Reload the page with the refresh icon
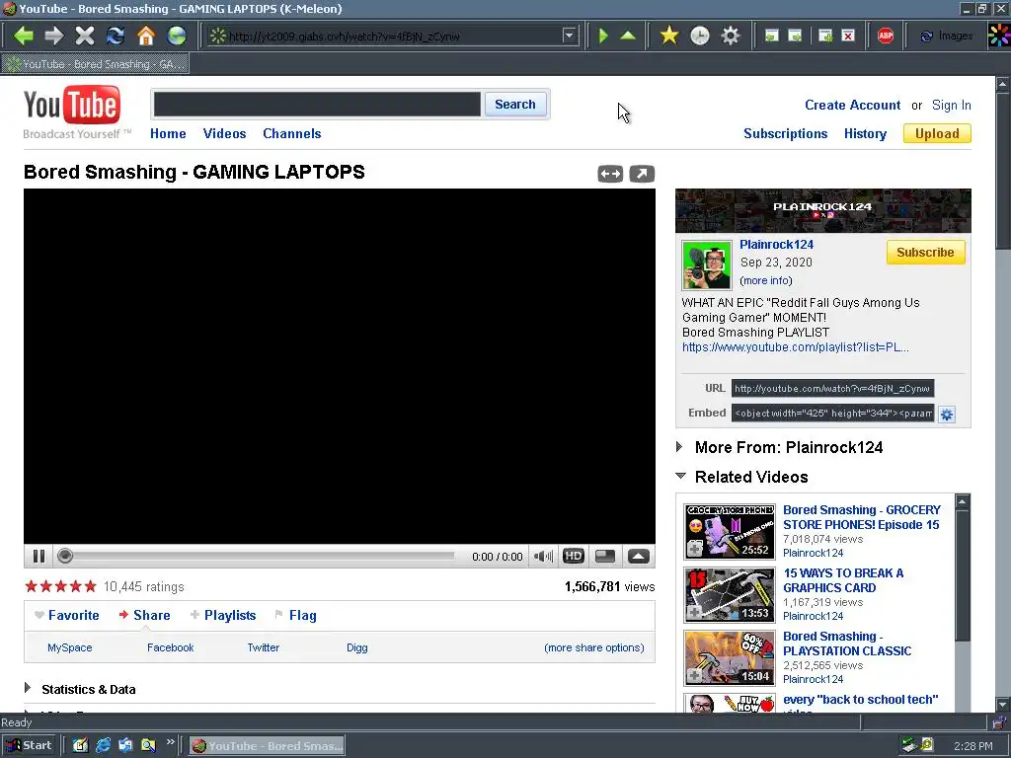 [116, 36]
